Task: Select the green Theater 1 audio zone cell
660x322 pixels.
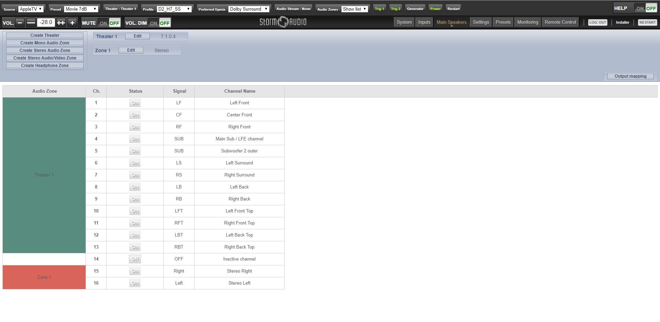Action: (44, 175)
